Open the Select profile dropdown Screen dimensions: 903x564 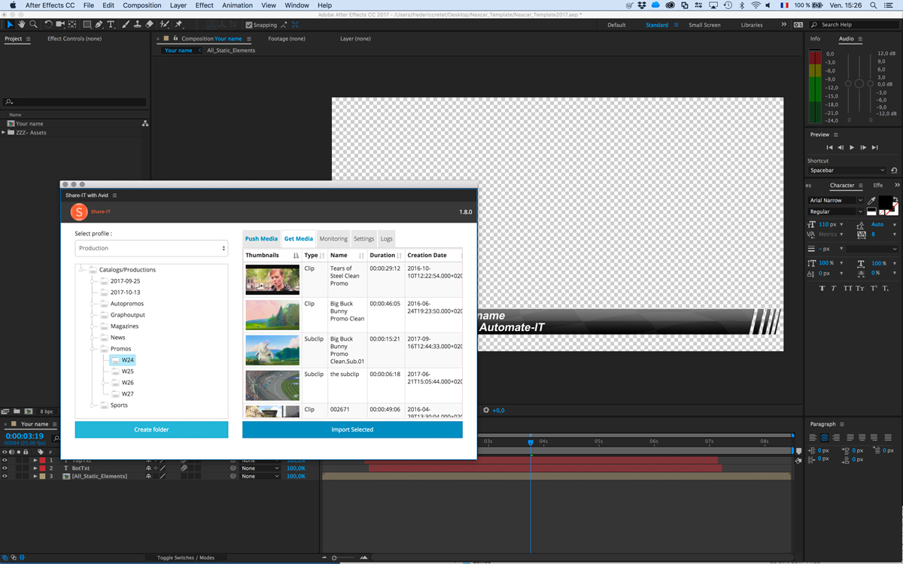coord(151,248)
